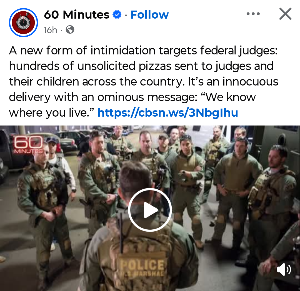Click the 16h post timestamp
This screenshot has height=291, width=300.
pos(50,30)
